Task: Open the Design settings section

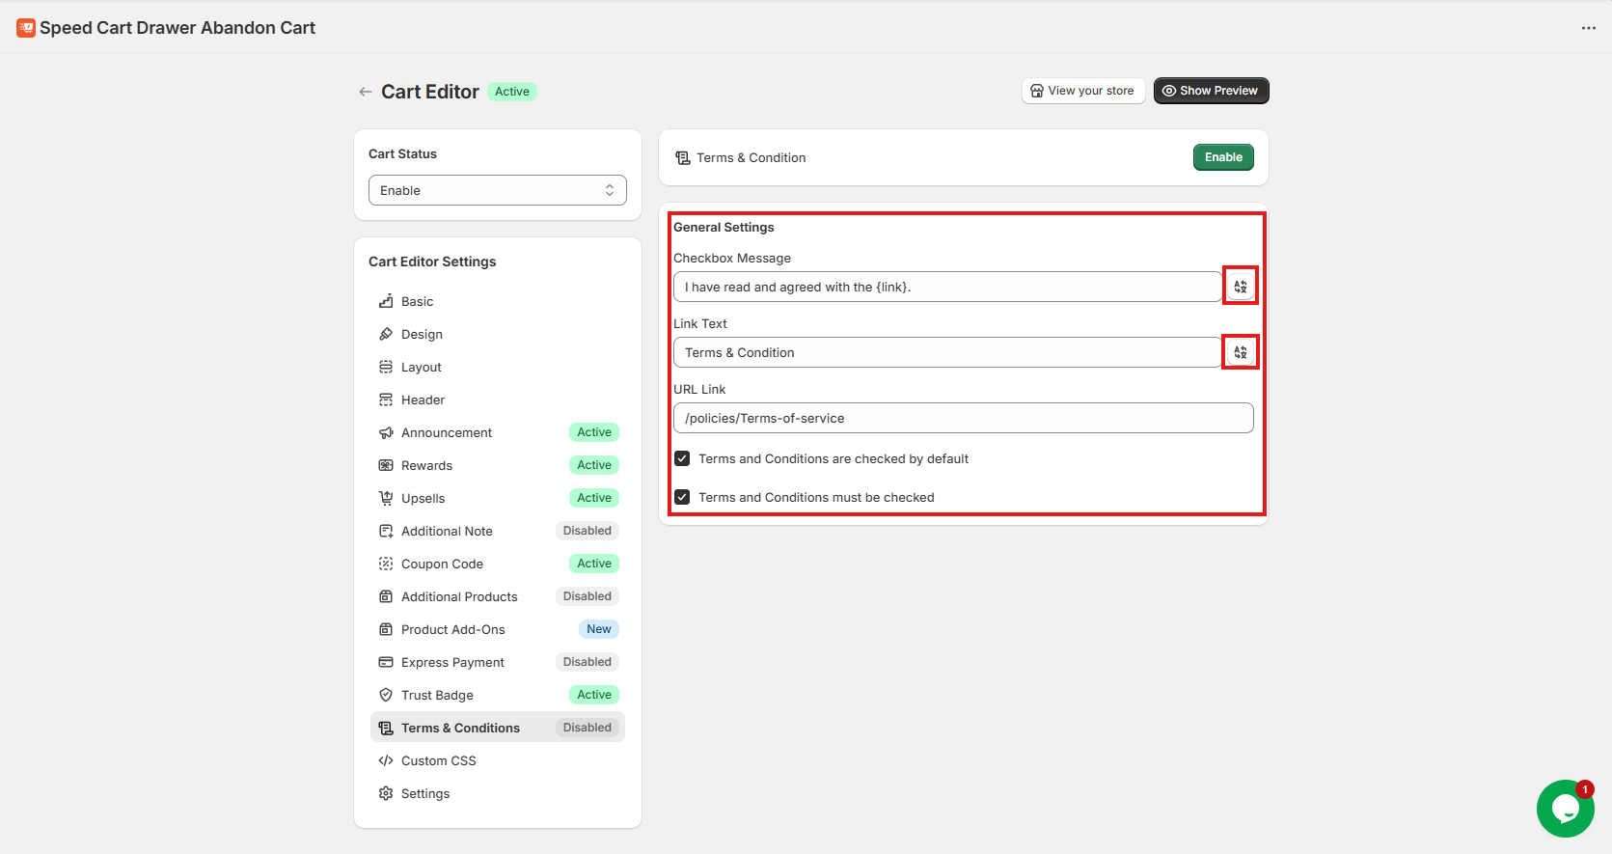Action: click(422, 335)
